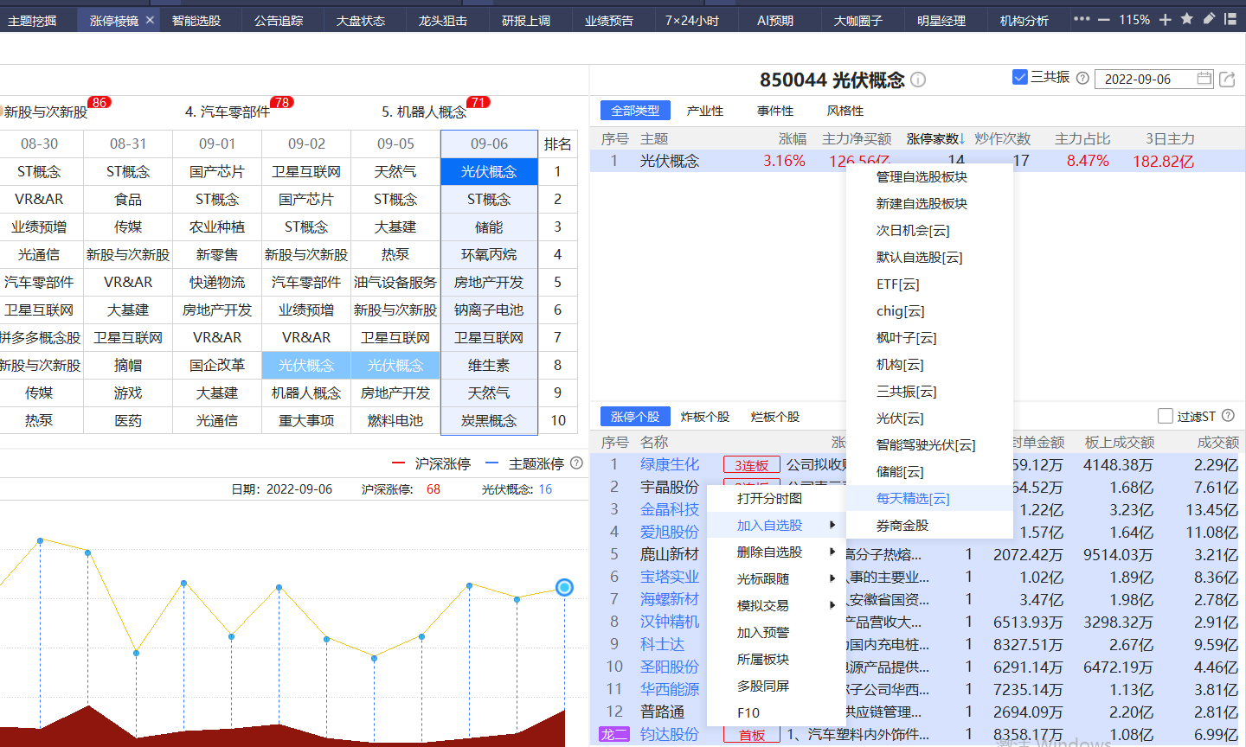Open stock link 绿康生化
The width and height of the screenshot is (1246, 747).
[x=670, y=464]
